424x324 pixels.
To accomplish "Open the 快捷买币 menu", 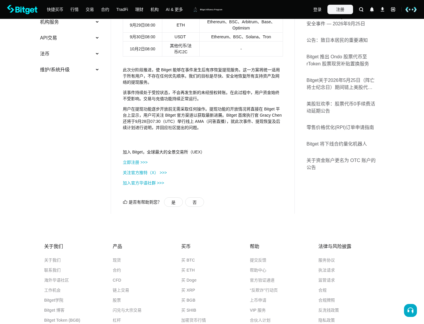I will click(x=55, y=9).
